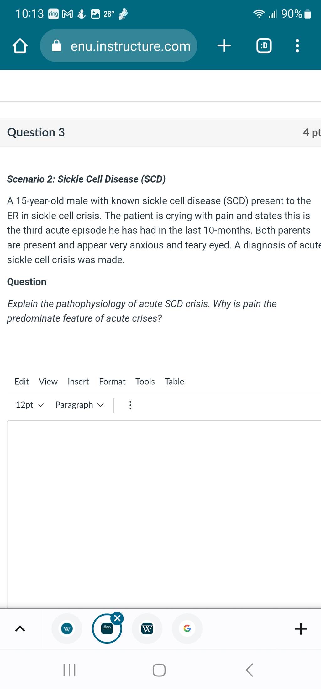Open the Format menu
The width and height of the screenshot is (321, 689).
pos(112,382)
